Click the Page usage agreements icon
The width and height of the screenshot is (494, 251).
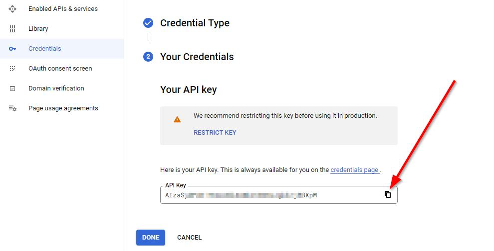click(x=12, y=108)
